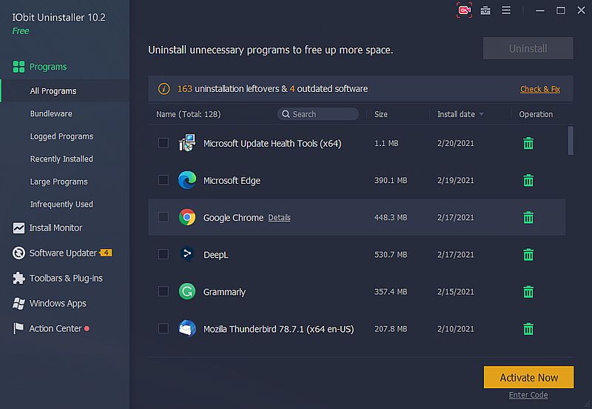Click the Mozilla Thunderbird logo icon

point(187,328)
